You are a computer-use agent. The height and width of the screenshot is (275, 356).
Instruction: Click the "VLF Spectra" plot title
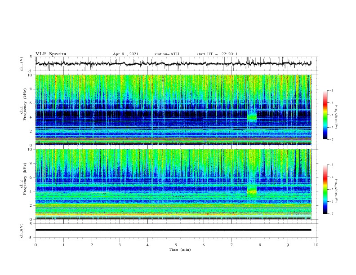[x=51, y=54]
